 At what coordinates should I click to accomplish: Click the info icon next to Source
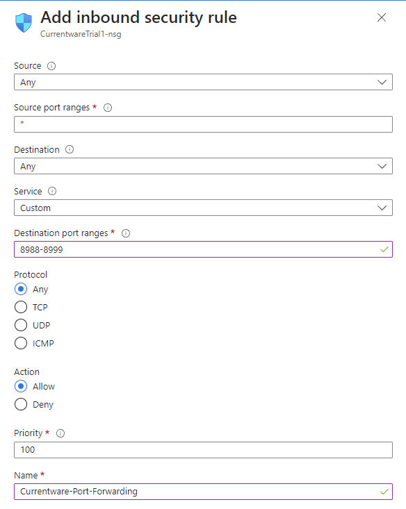click(51, 66)
